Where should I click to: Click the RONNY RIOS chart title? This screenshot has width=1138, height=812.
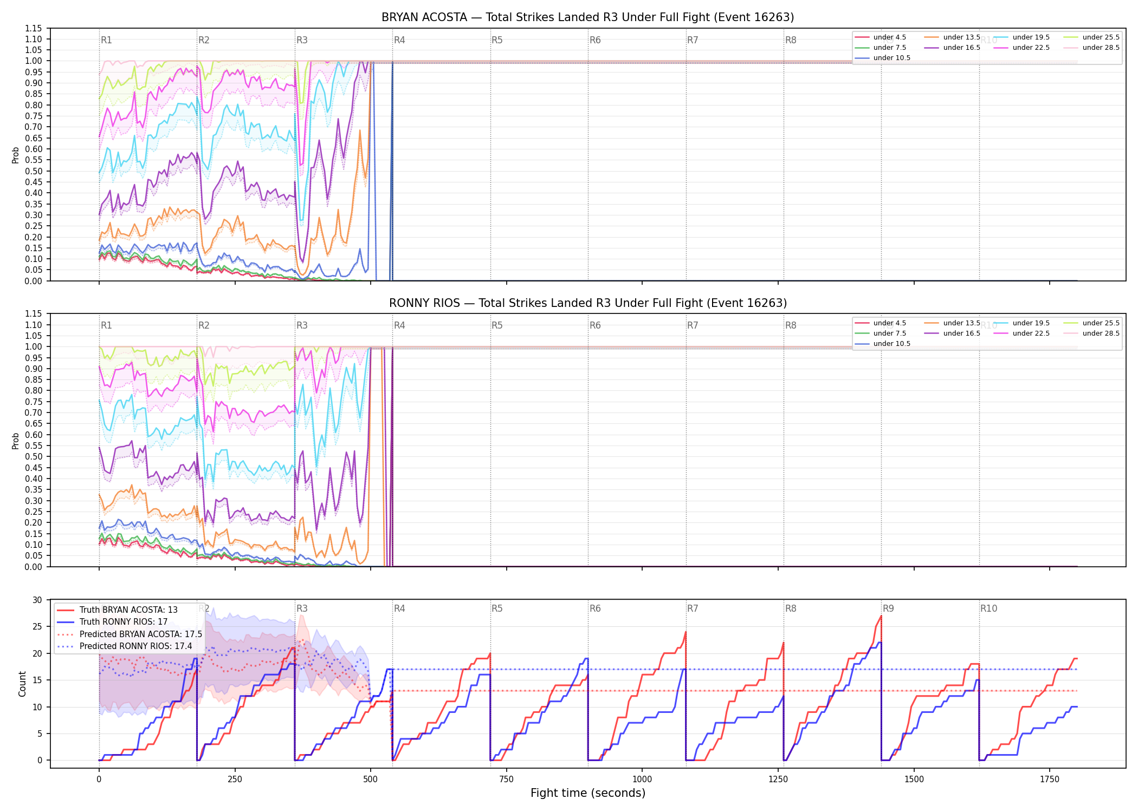pos(587,303)
